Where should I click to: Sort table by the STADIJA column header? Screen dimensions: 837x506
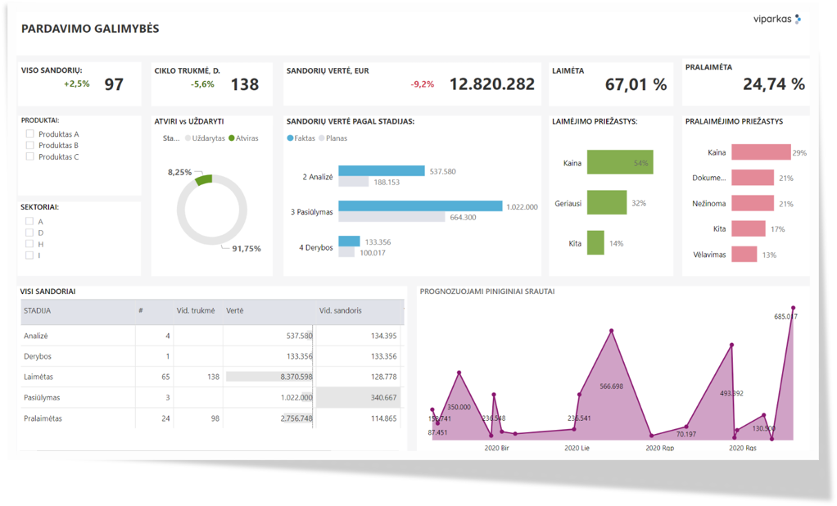(38, 311)
